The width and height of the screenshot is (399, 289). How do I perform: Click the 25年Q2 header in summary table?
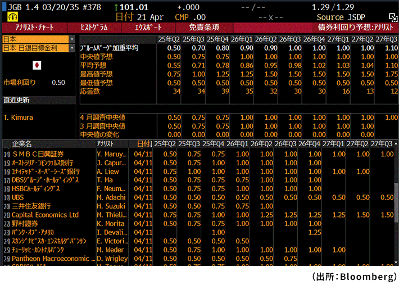coord(169,39)
